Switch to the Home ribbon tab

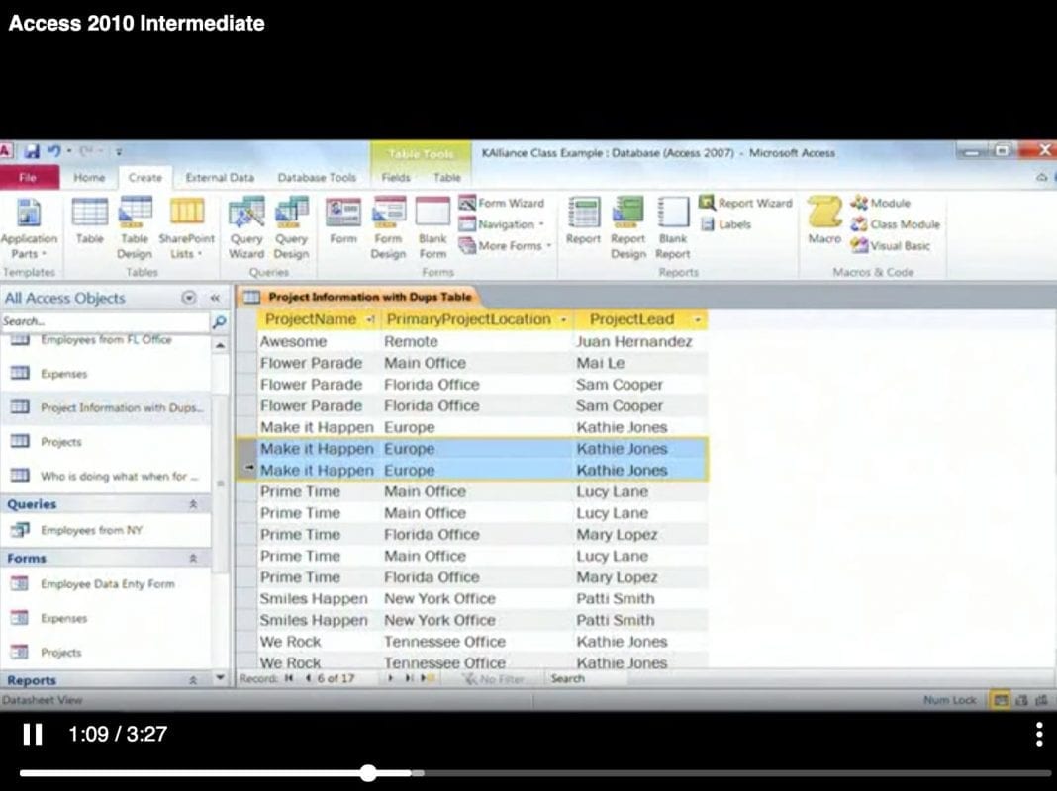[x=89, y=178]
